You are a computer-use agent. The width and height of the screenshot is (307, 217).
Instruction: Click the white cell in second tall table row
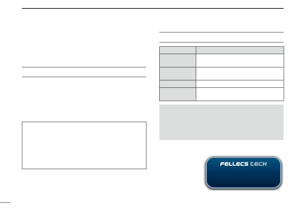coord(240,74)
